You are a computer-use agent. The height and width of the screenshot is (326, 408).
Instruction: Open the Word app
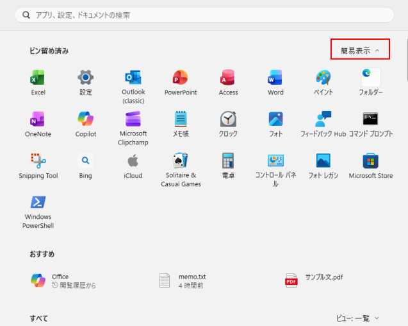pyautogui.click(x=275, y=83)
